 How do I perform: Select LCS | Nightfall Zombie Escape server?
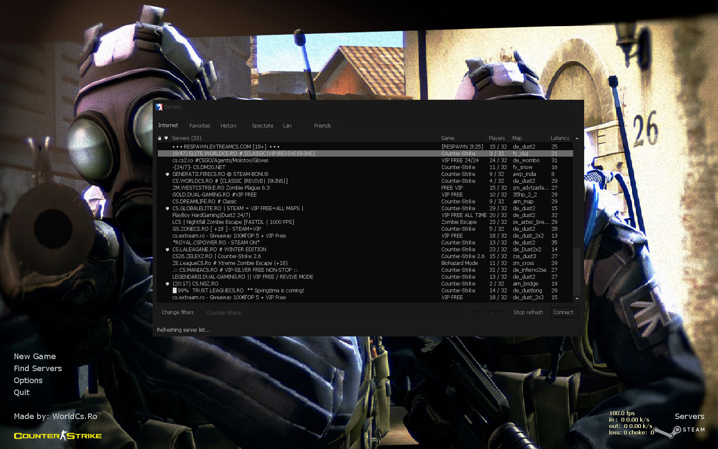(365, 222)
